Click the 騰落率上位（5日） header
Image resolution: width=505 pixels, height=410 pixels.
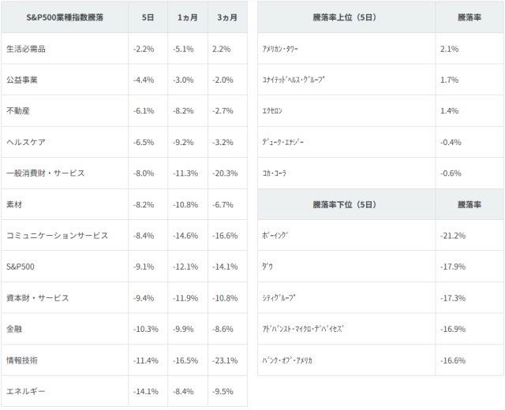click(346, 17)
